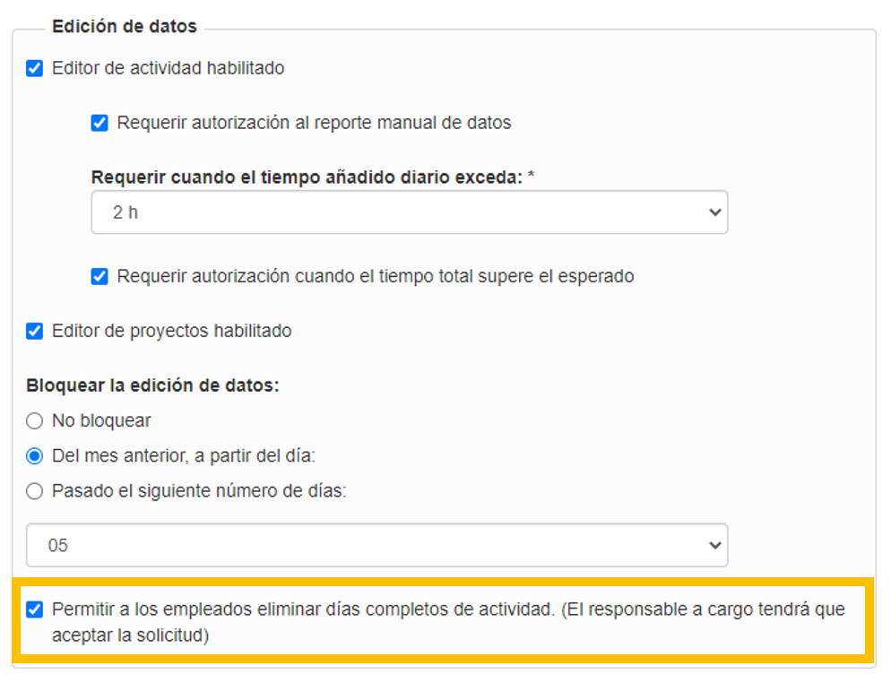This screenshot has width=891, height=683.
Task: Uncheck 'Editor de proyectos habilitado' checkbox
Action: [x=35, y=332]
